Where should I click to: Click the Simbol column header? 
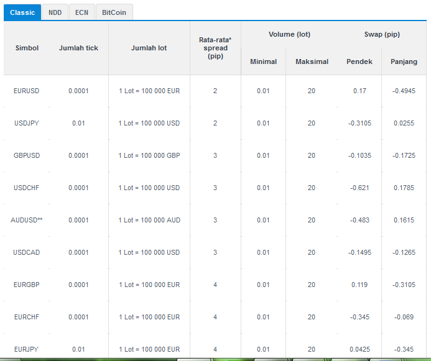(x=27, y=48)
